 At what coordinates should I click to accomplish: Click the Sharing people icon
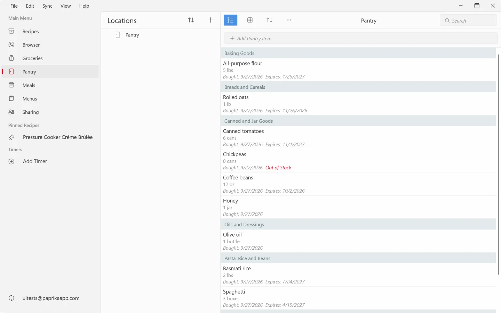11,112
